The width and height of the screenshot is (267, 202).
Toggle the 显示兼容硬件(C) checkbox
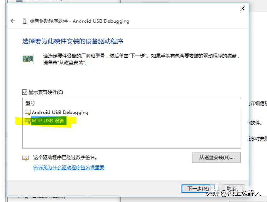tap(25, 92)
